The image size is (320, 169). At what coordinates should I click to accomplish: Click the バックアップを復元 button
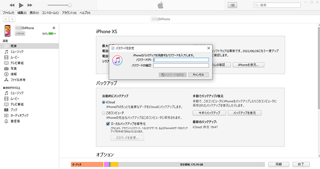(x=244, y=113)
